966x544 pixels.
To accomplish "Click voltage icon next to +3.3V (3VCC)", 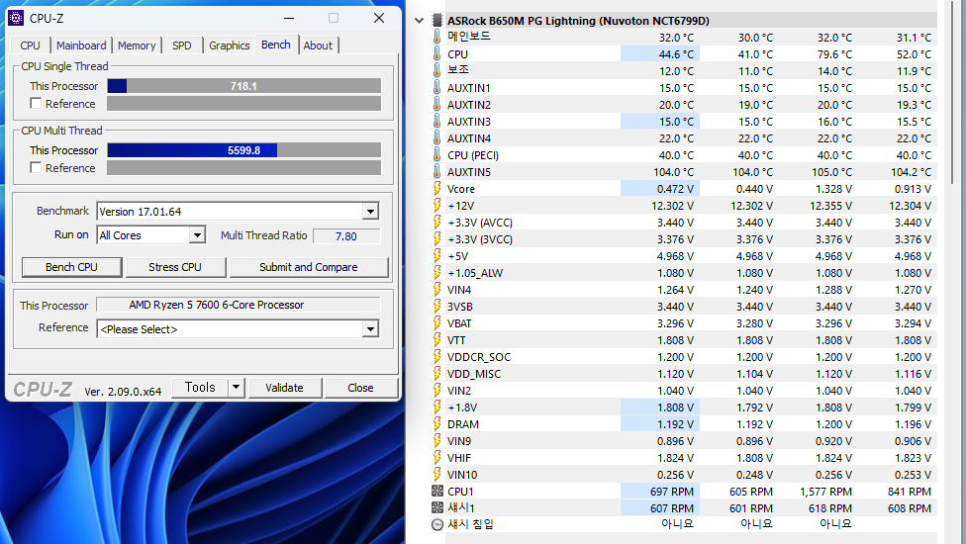I will point(436,238).
